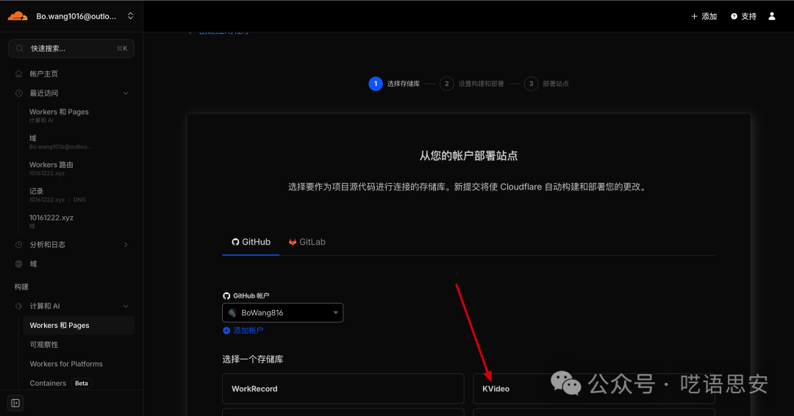Screen dimensions: 794x416
Task: Open the account switcher dropdown
Action: coord(130,16)
